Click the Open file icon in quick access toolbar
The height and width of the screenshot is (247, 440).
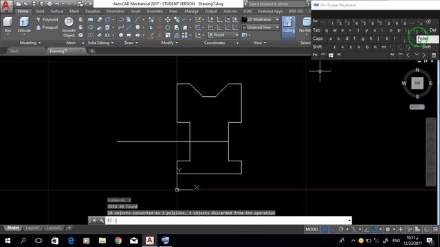[x=26, y=4]
